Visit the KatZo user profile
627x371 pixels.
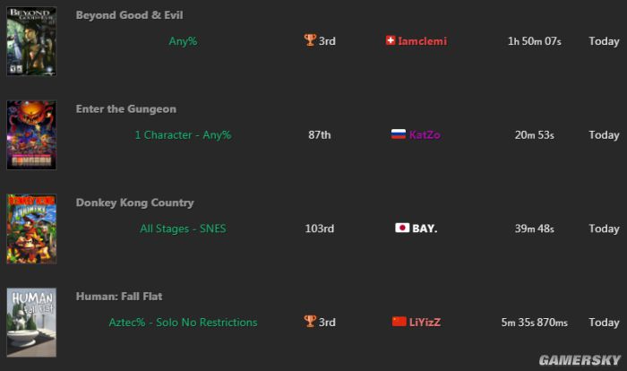pos(425,135)
